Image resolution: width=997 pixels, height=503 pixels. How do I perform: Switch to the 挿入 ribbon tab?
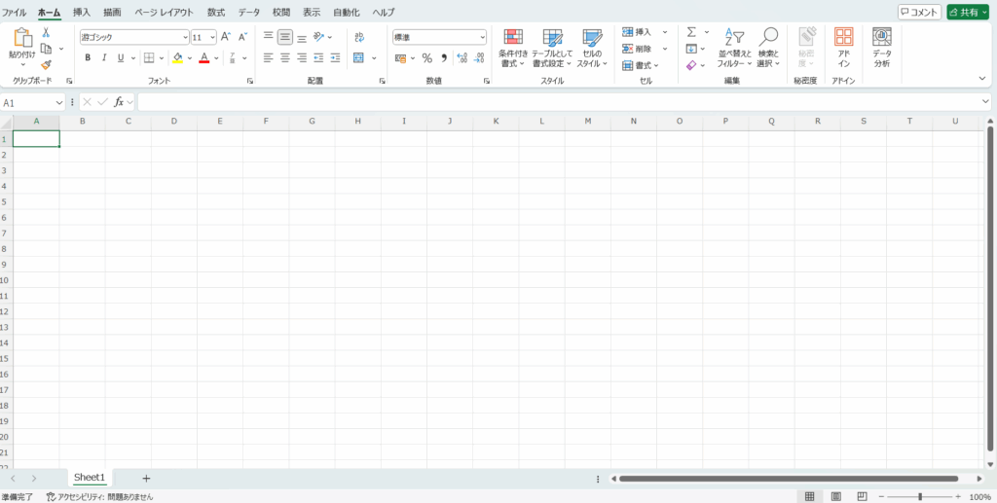(x=82, y=12)
